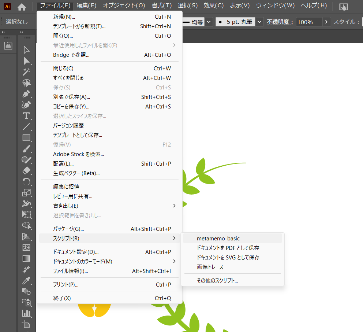Open the ウィンドウ(W) menu
The height and width of the screenshot is (332, 363).
tap(275, 5)
